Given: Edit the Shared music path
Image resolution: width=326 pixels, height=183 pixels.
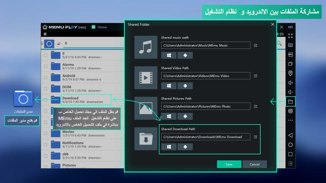Looking at the screenshot, I should (x=256, y=45).
